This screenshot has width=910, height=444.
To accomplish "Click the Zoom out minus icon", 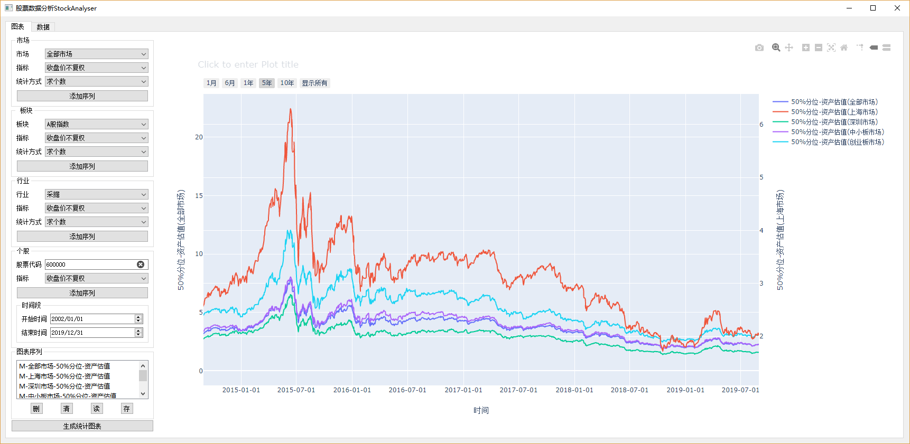I will pos(819,48).
